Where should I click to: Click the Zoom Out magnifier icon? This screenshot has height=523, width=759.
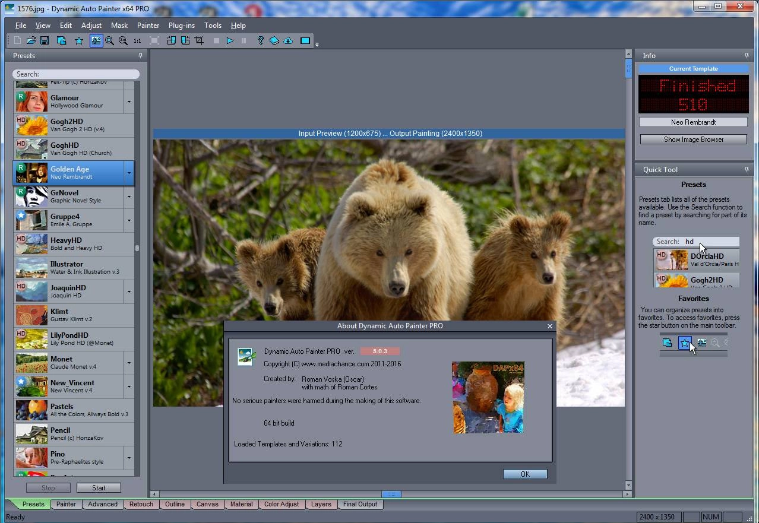point(123,40)
